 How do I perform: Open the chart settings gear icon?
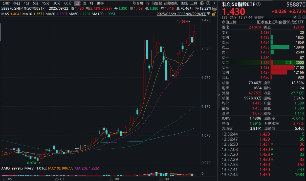pyautogui.click(x=202, y=3)
